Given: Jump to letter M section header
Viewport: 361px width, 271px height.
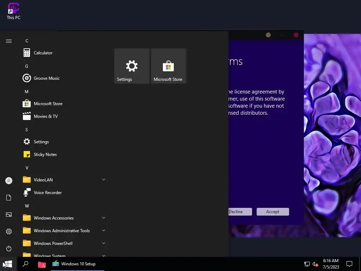Looking at the screenshot, I should pyautogui.click(x=27, y=91).
